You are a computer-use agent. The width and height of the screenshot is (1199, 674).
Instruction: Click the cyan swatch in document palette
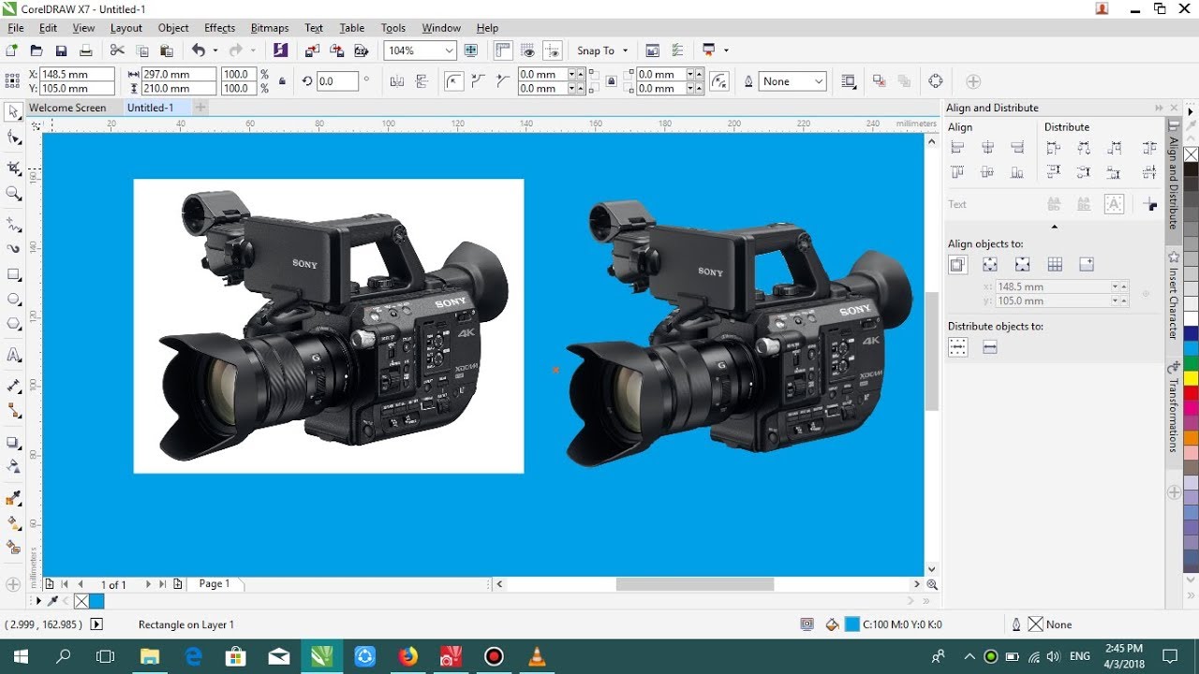tap(96, 601)
